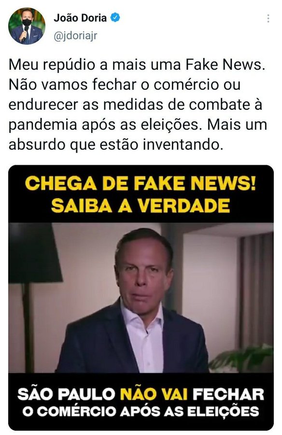The height and width of the screenshot is (435, 282).
Task: Click the green plant in video corner
Action: click(x=242, y=358)
